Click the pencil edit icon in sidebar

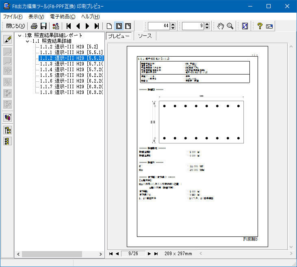coord(8,39)
